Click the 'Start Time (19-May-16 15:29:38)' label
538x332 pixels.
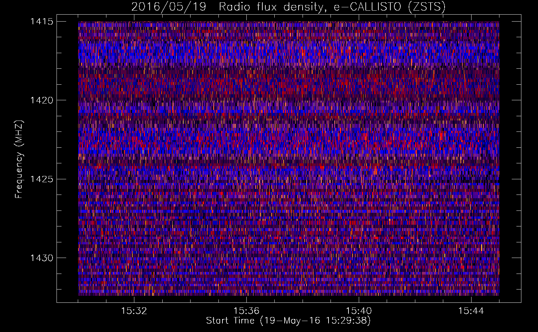288,321
